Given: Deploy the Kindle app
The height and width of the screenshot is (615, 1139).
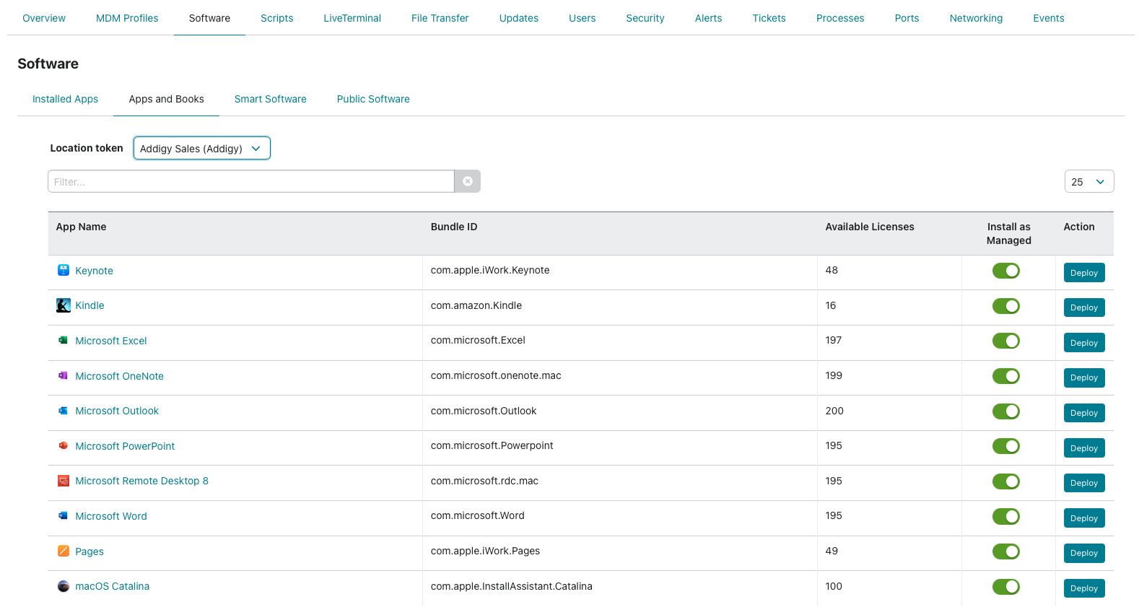Looking at the screenshot, I should click(1084, 307).
